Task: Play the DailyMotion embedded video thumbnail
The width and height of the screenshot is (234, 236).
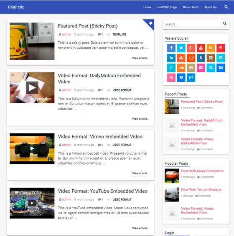Action: tap(32, 88)
